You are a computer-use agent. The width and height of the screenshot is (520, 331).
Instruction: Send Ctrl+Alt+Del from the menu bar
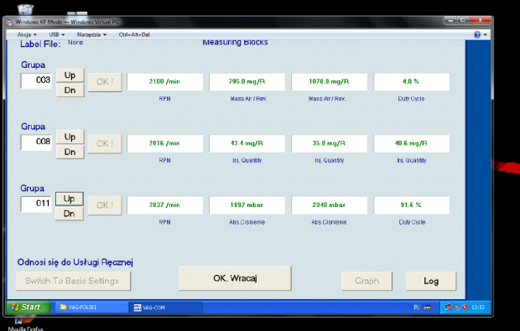tap(134, 34)
